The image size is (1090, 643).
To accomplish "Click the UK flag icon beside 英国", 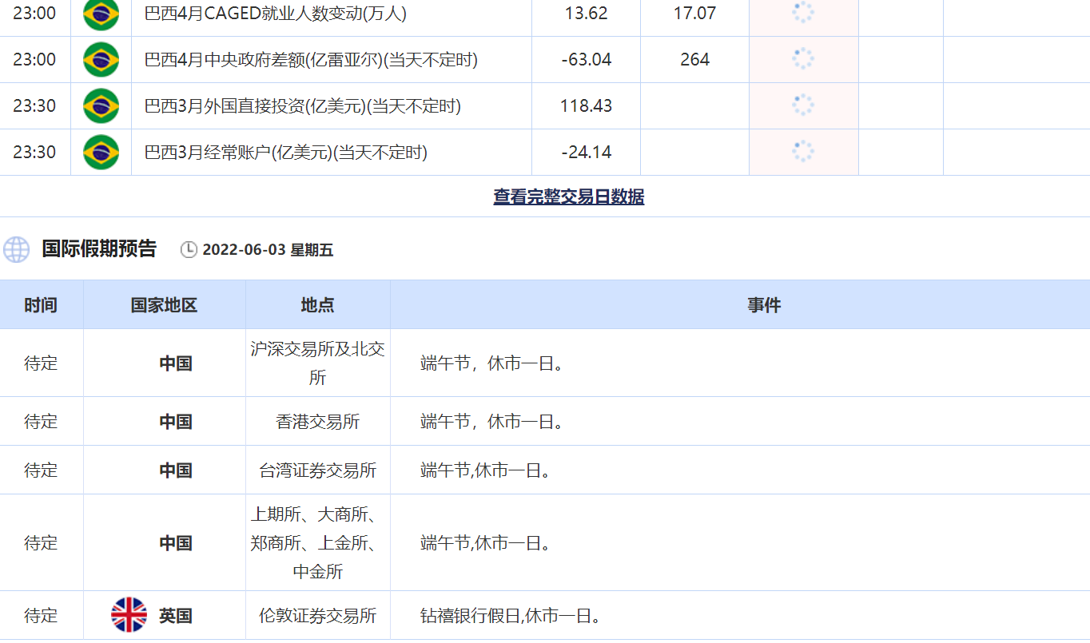I will pos(129,615).
